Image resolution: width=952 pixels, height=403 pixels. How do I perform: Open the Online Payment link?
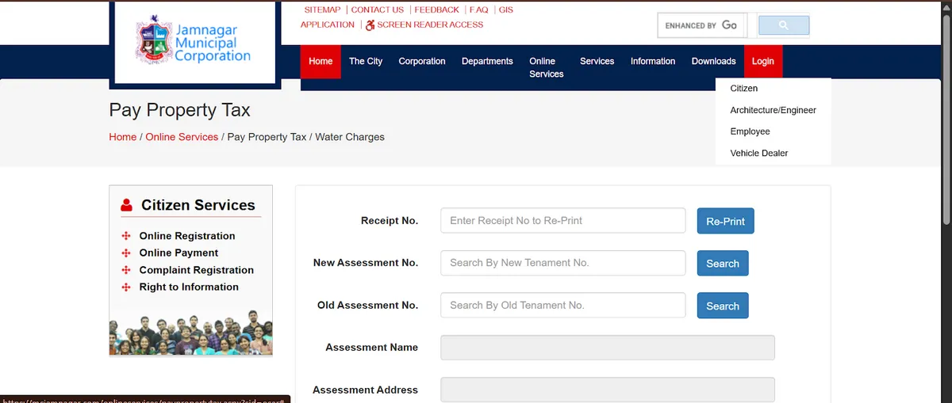pyautogui.click(x=178, y=253)
